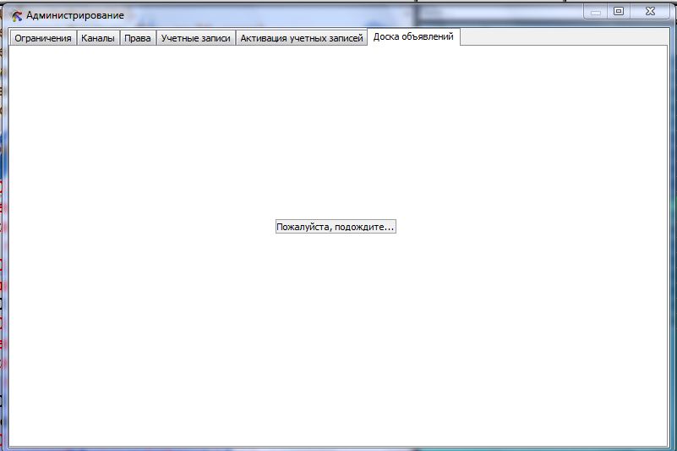Close the Администрирование window
Viewport: 677px width, 451px height.
650,12
